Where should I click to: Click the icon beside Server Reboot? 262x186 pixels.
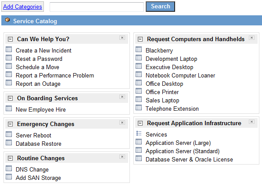tap(9, 134)
